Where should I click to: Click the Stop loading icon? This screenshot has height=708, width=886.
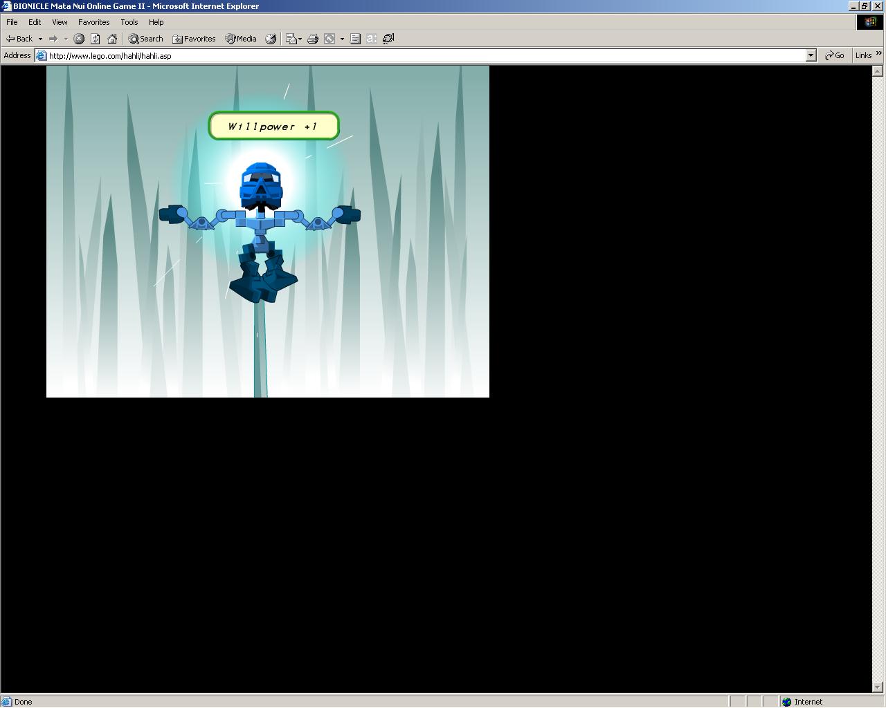(79, 39)
